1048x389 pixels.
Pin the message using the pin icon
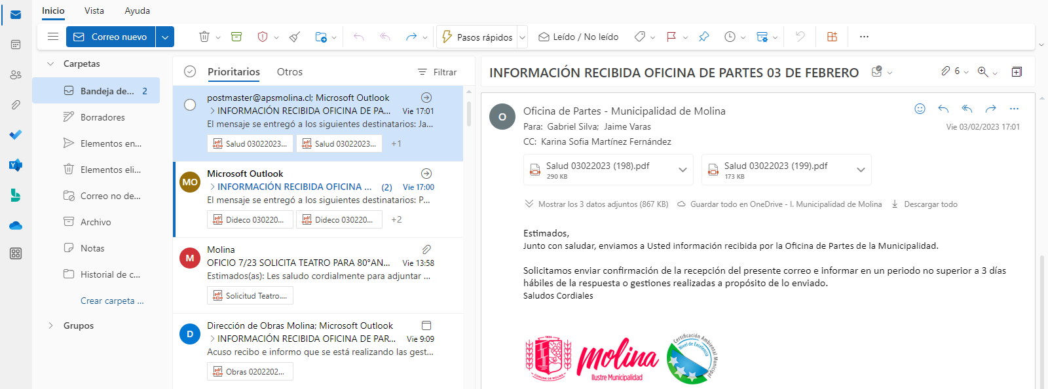pyautogui.click(x=704, y=37)
